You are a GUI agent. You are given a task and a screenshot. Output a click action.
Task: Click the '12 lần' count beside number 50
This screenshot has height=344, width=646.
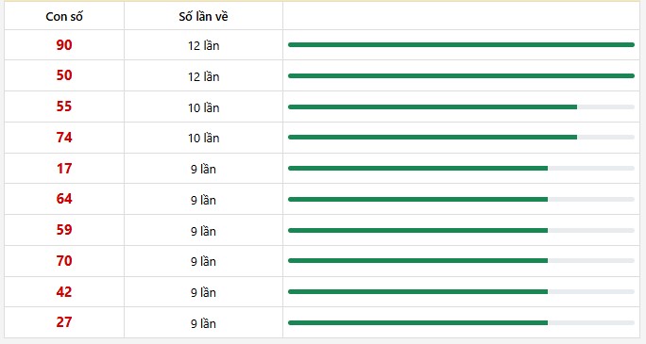(203, 76)
